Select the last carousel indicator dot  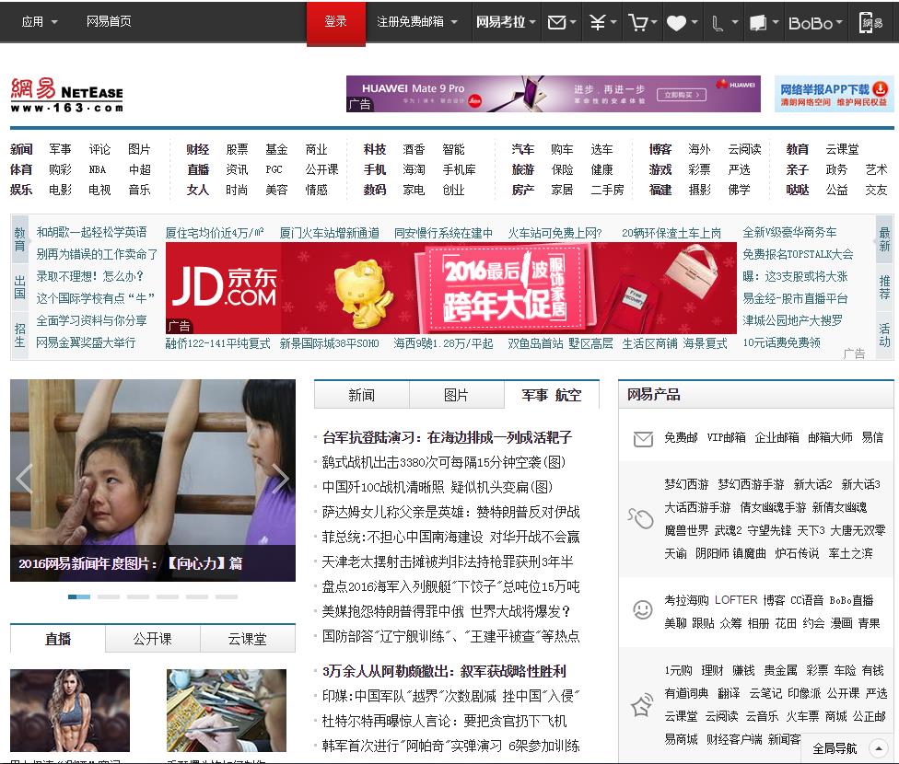[x=227, y=597]
